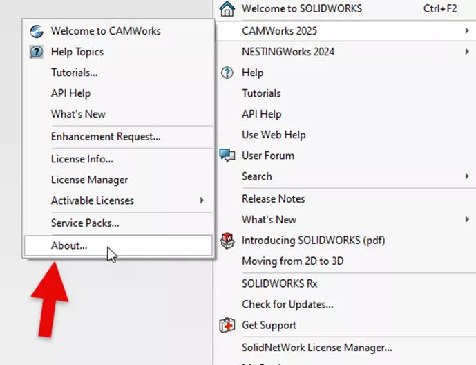Select Moving from 2D to 3D
The width and height of the screenshot is (476, 365).
345,261
